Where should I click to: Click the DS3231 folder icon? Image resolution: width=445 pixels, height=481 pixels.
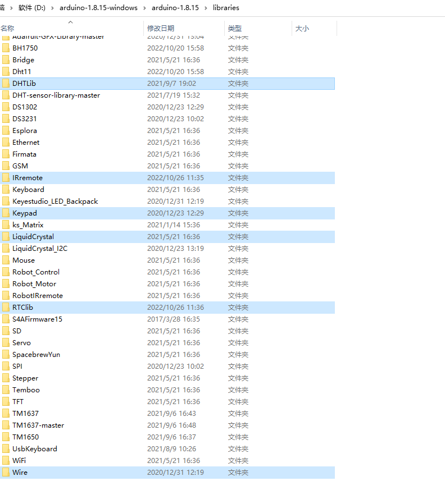click(6, 119)
